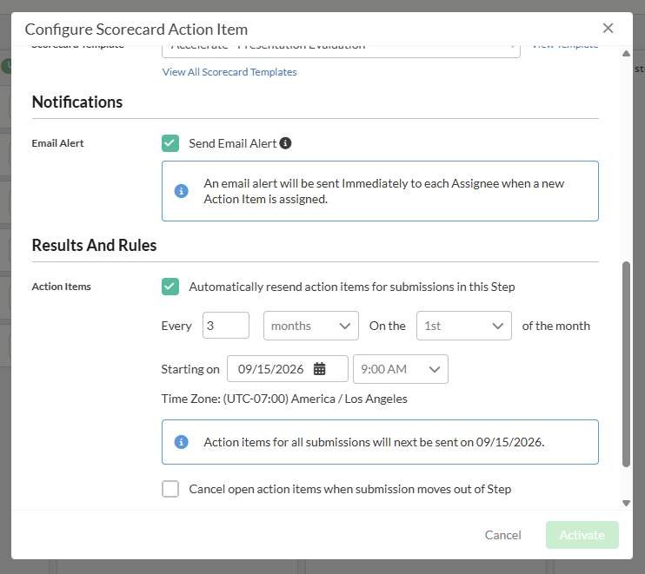Open the Scorecard Template dropdown
Image resolution: width=645 pixels, height=574 pixels.
[341, 49]
